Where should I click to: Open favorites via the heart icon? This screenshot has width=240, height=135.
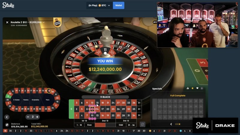[197, 88]
